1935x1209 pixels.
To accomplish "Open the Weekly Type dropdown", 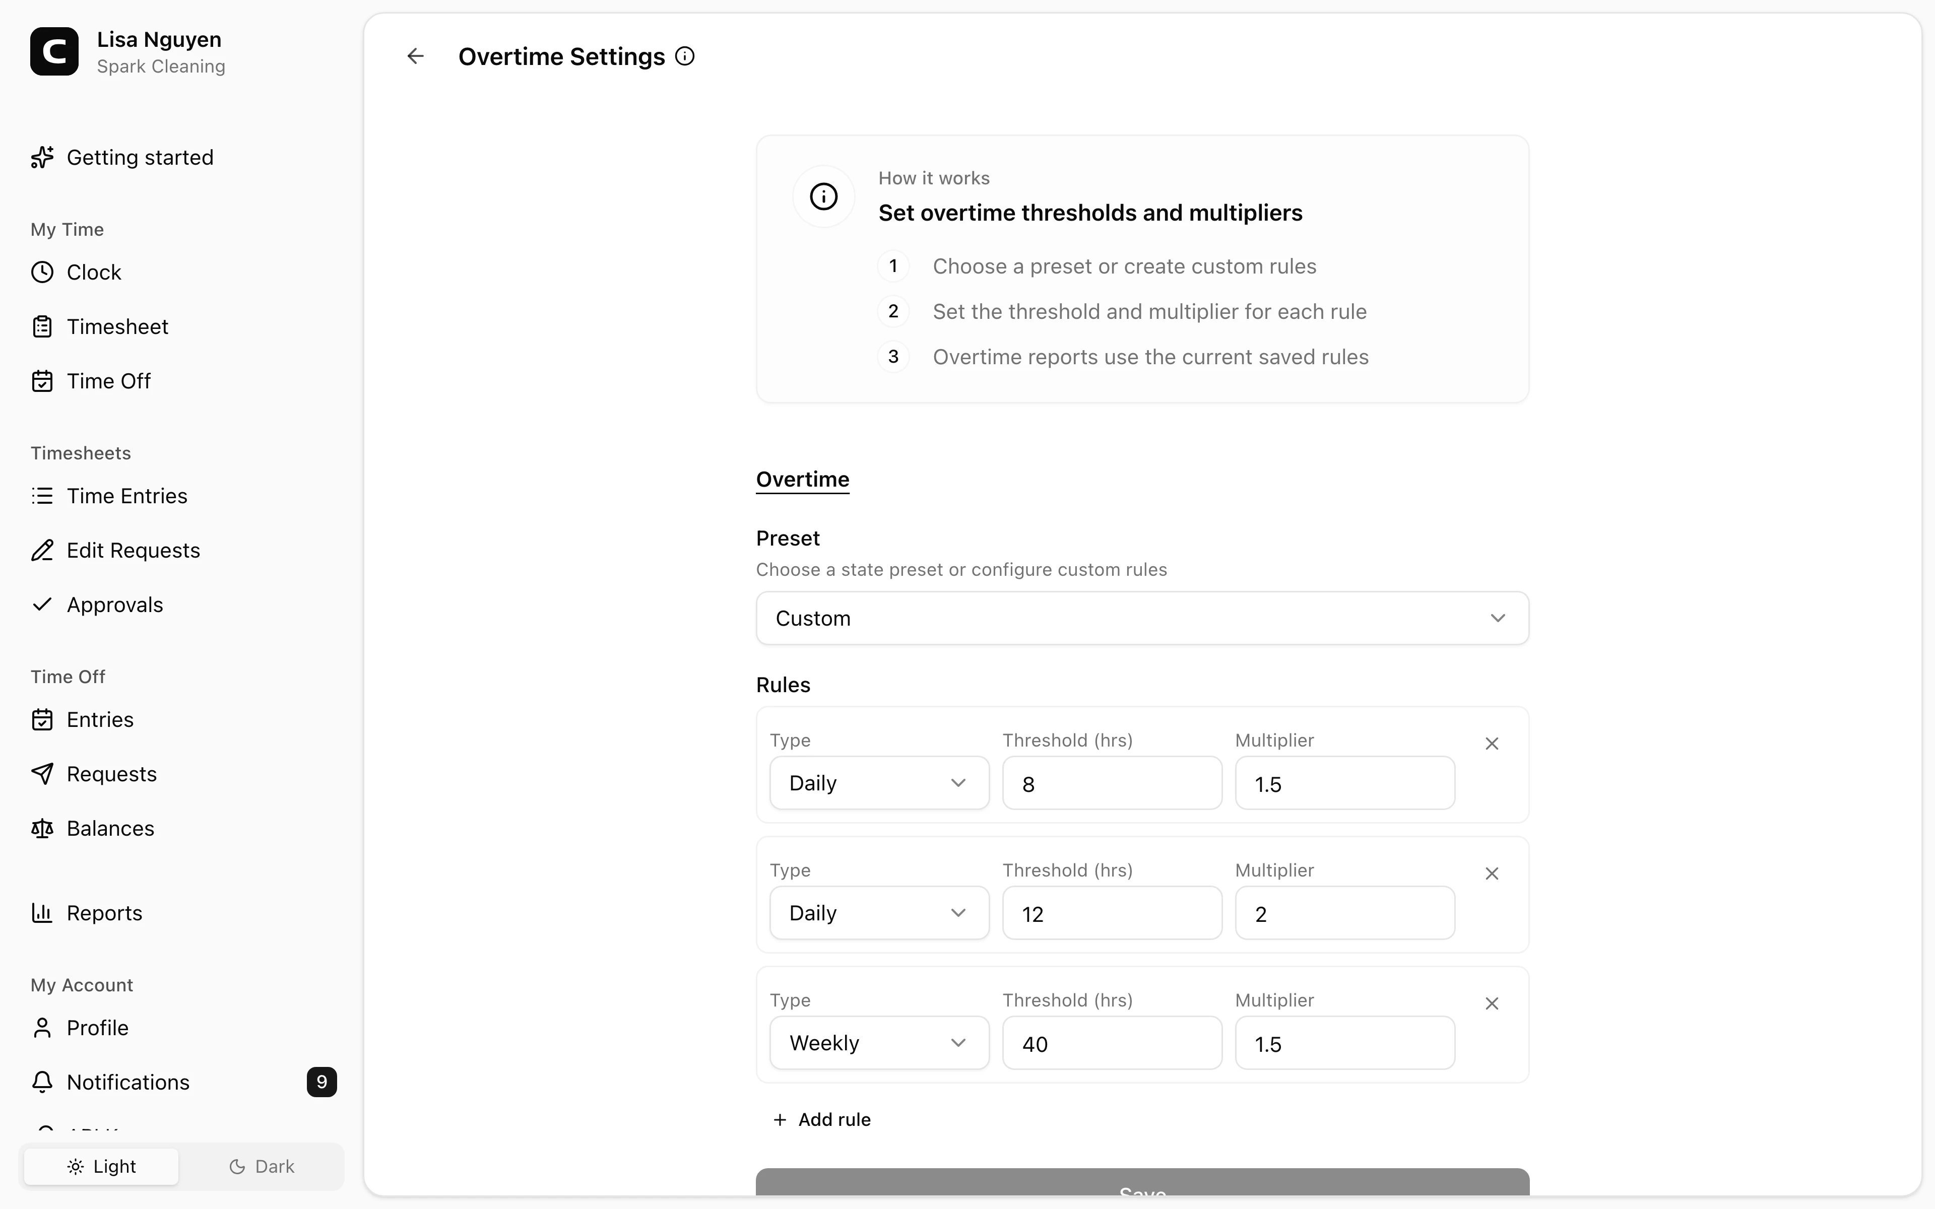I will click(x=879, y=1043).
